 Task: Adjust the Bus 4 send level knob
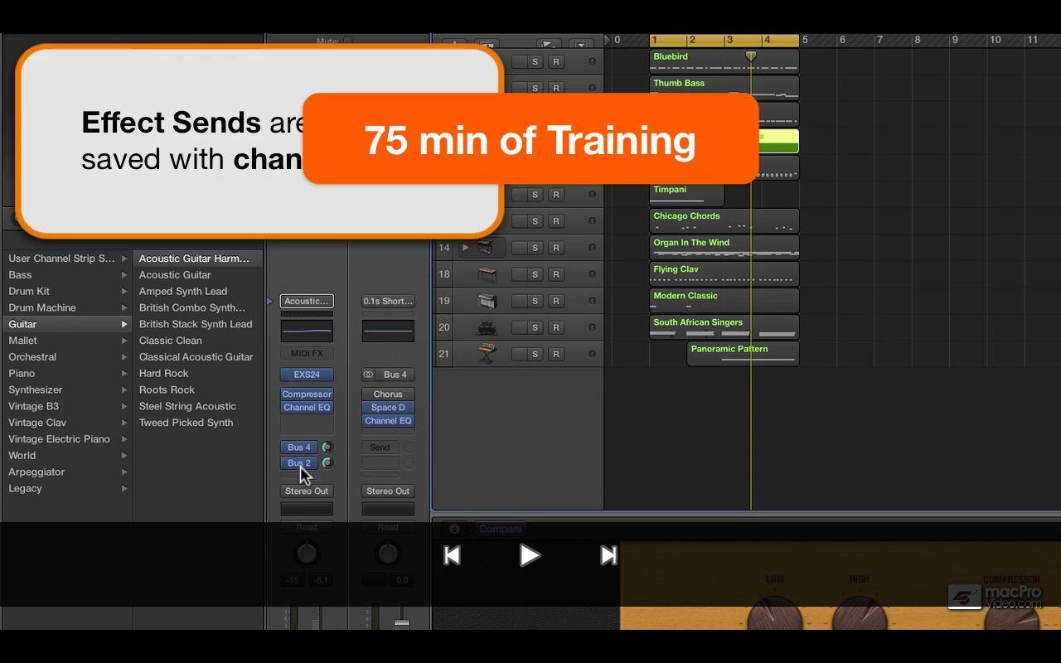(327, 448)
